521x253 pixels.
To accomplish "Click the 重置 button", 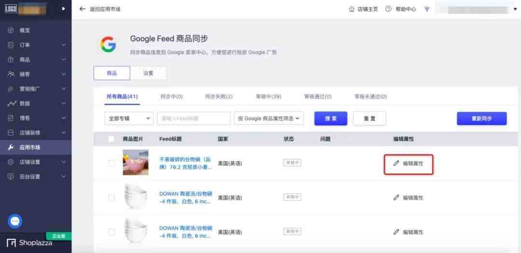I will pyautogui.click(x=370, y=118).
